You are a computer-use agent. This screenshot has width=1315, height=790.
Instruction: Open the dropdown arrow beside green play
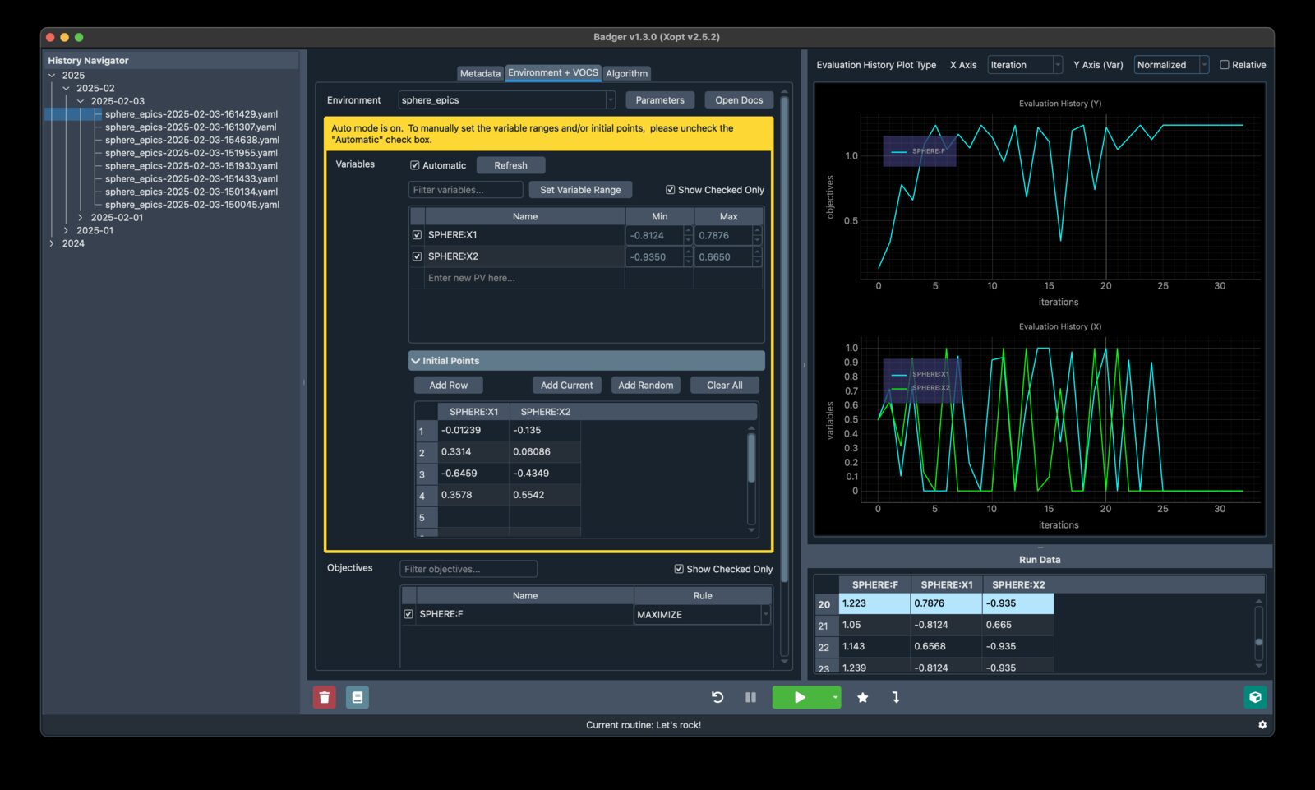click(835, 697)
